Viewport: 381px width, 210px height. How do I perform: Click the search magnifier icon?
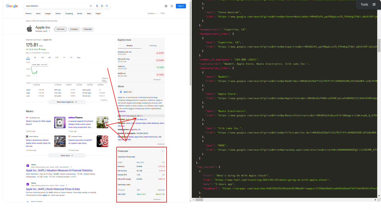(107, 6)
